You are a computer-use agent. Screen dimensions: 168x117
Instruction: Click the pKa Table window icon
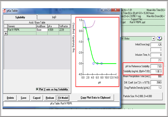(x=4, y=11)
